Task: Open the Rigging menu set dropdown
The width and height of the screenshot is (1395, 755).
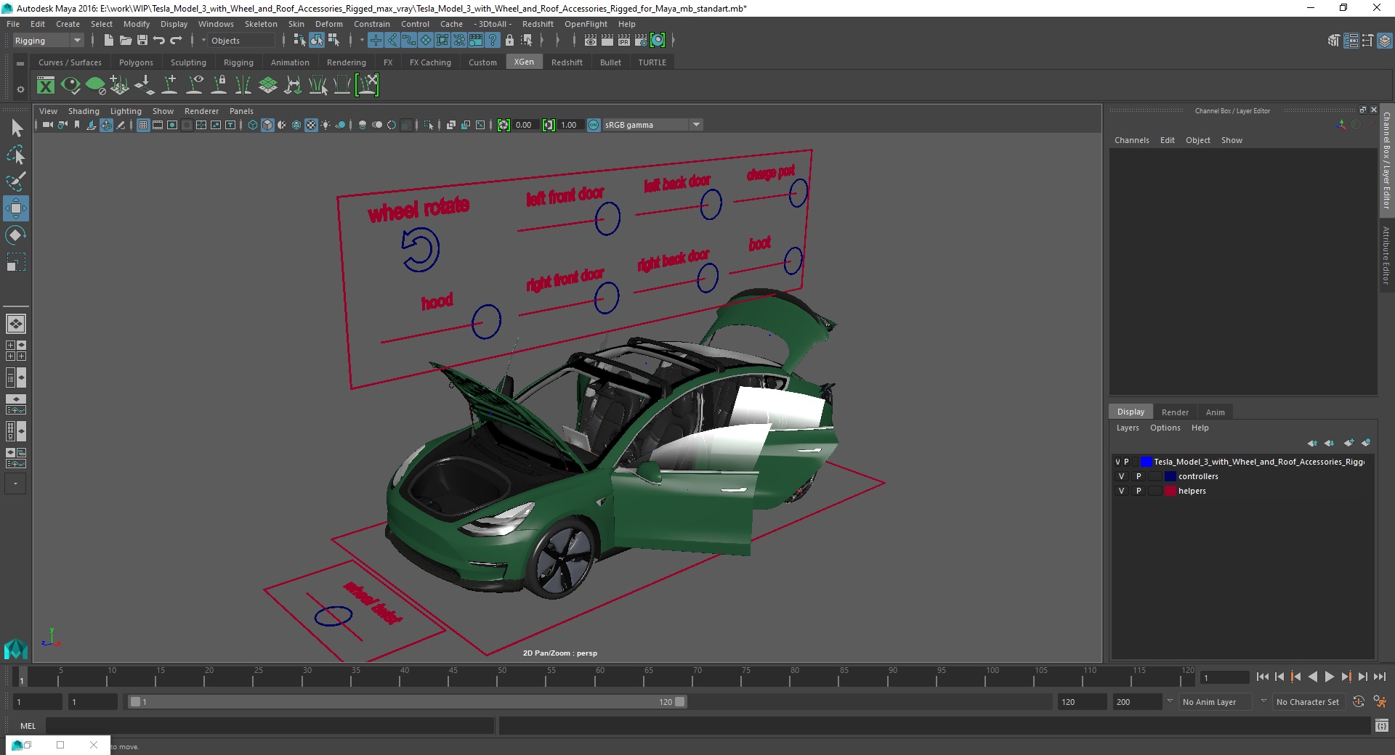Action: pyautogui.click(x=48, y=41)
